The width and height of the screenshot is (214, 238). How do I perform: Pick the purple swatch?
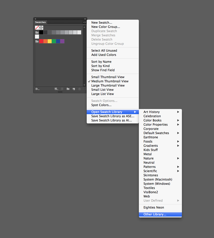pyautogui.click(x=62, y=41)
